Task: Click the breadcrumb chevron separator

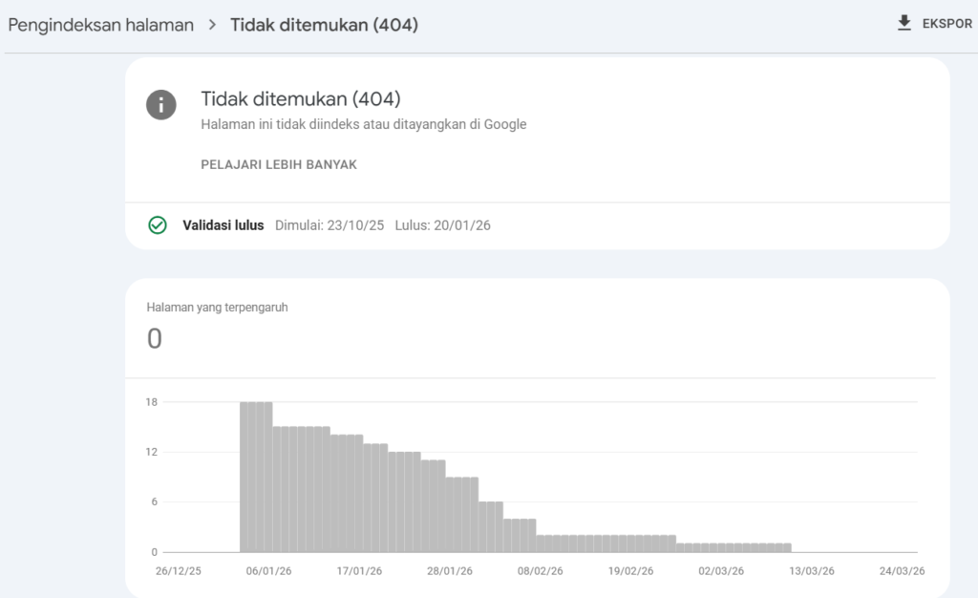Action: coord(212,25)
